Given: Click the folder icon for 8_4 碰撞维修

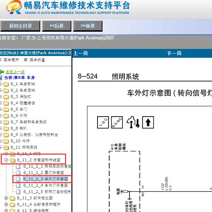Looking at the screenshot, I should [x=6, y=103].
